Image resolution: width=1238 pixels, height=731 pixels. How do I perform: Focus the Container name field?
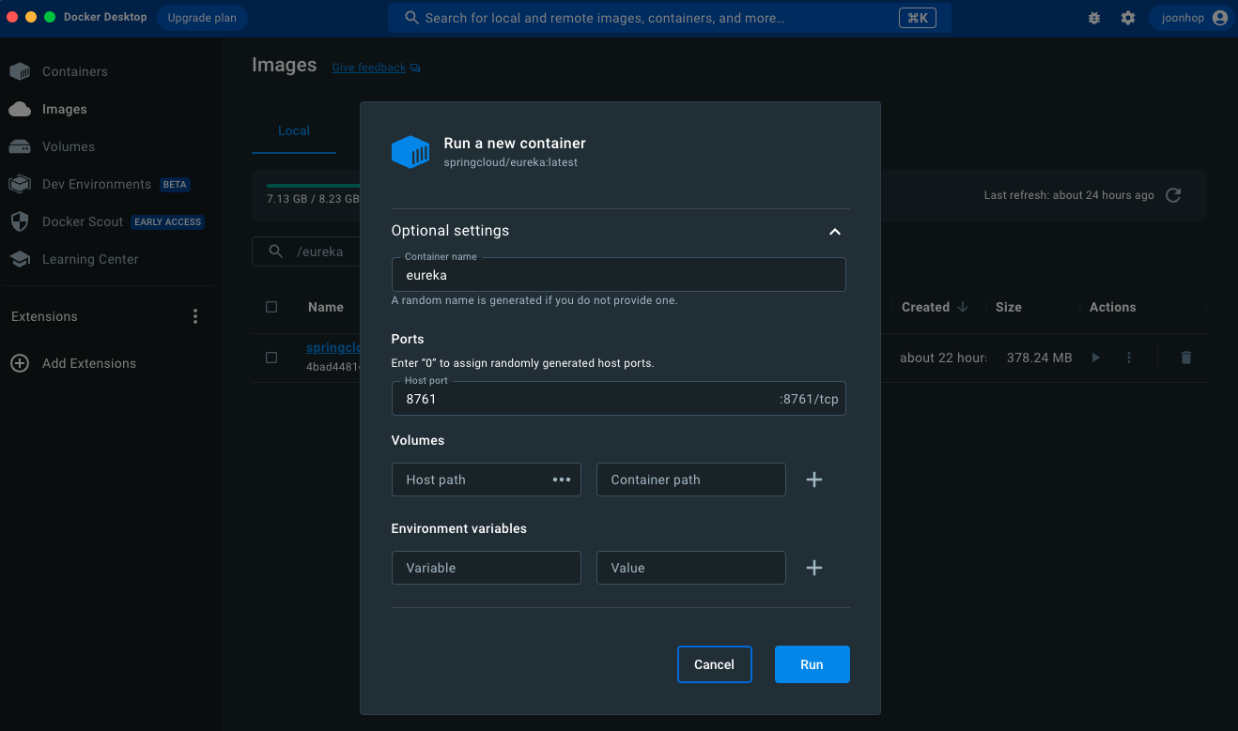coord(618,275)
